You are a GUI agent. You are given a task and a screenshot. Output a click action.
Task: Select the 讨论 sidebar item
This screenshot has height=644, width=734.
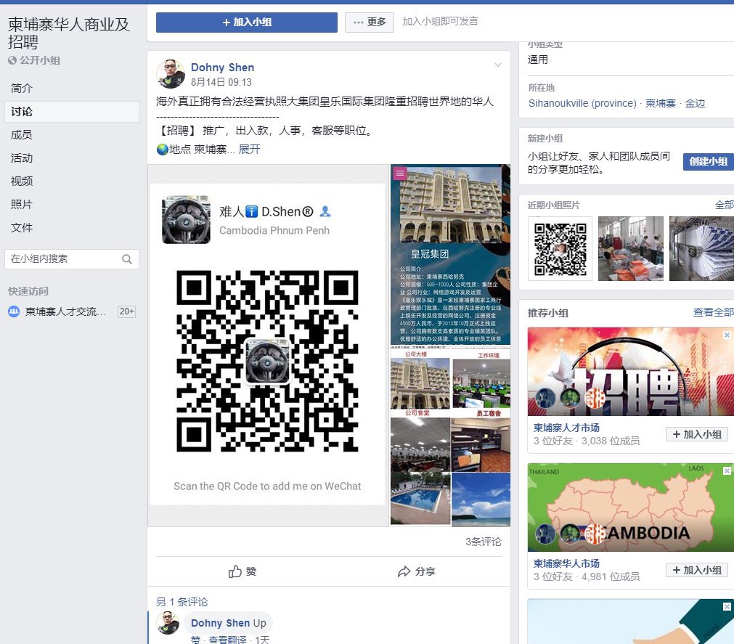(72, 112)
